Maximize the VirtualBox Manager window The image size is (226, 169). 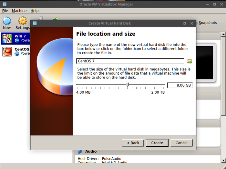[214, 4]
